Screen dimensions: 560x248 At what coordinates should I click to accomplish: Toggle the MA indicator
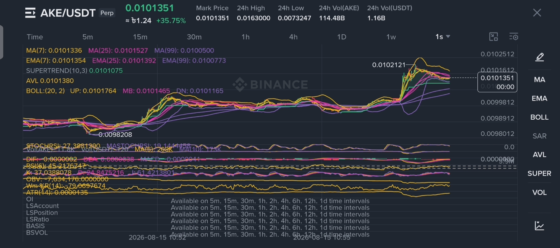pyautogui.click(x=540, y=79)
